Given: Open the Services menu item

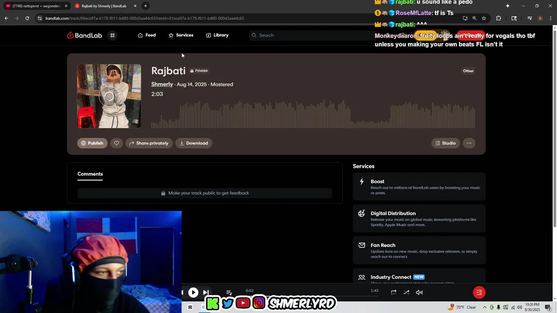Looking at the screenshot, I should pos(181,35).
